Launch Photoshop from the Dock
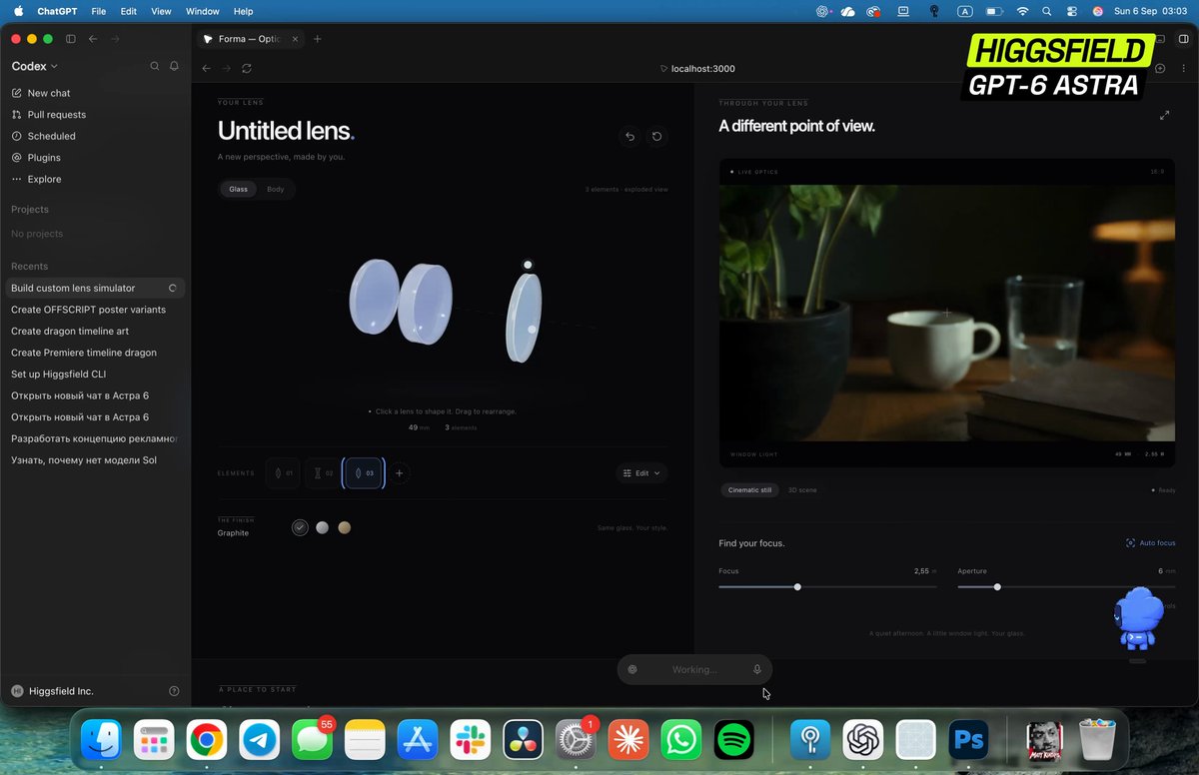Image resolution: width=1199 pixels, height=775 pixels. (969, 740)
